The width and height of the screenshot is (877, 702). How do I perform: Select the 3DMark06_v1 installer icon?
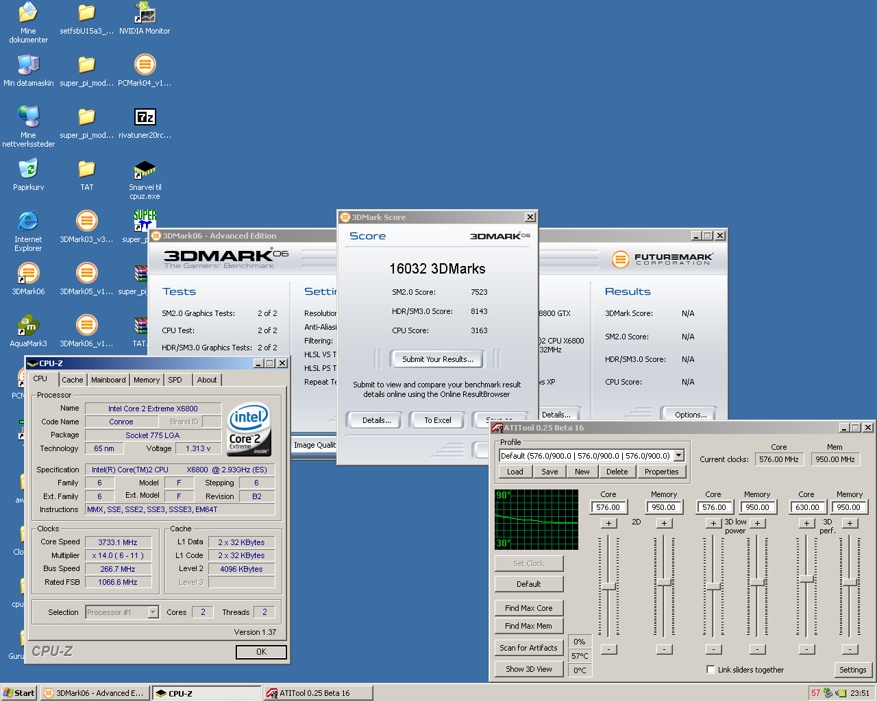click(86, 331)
